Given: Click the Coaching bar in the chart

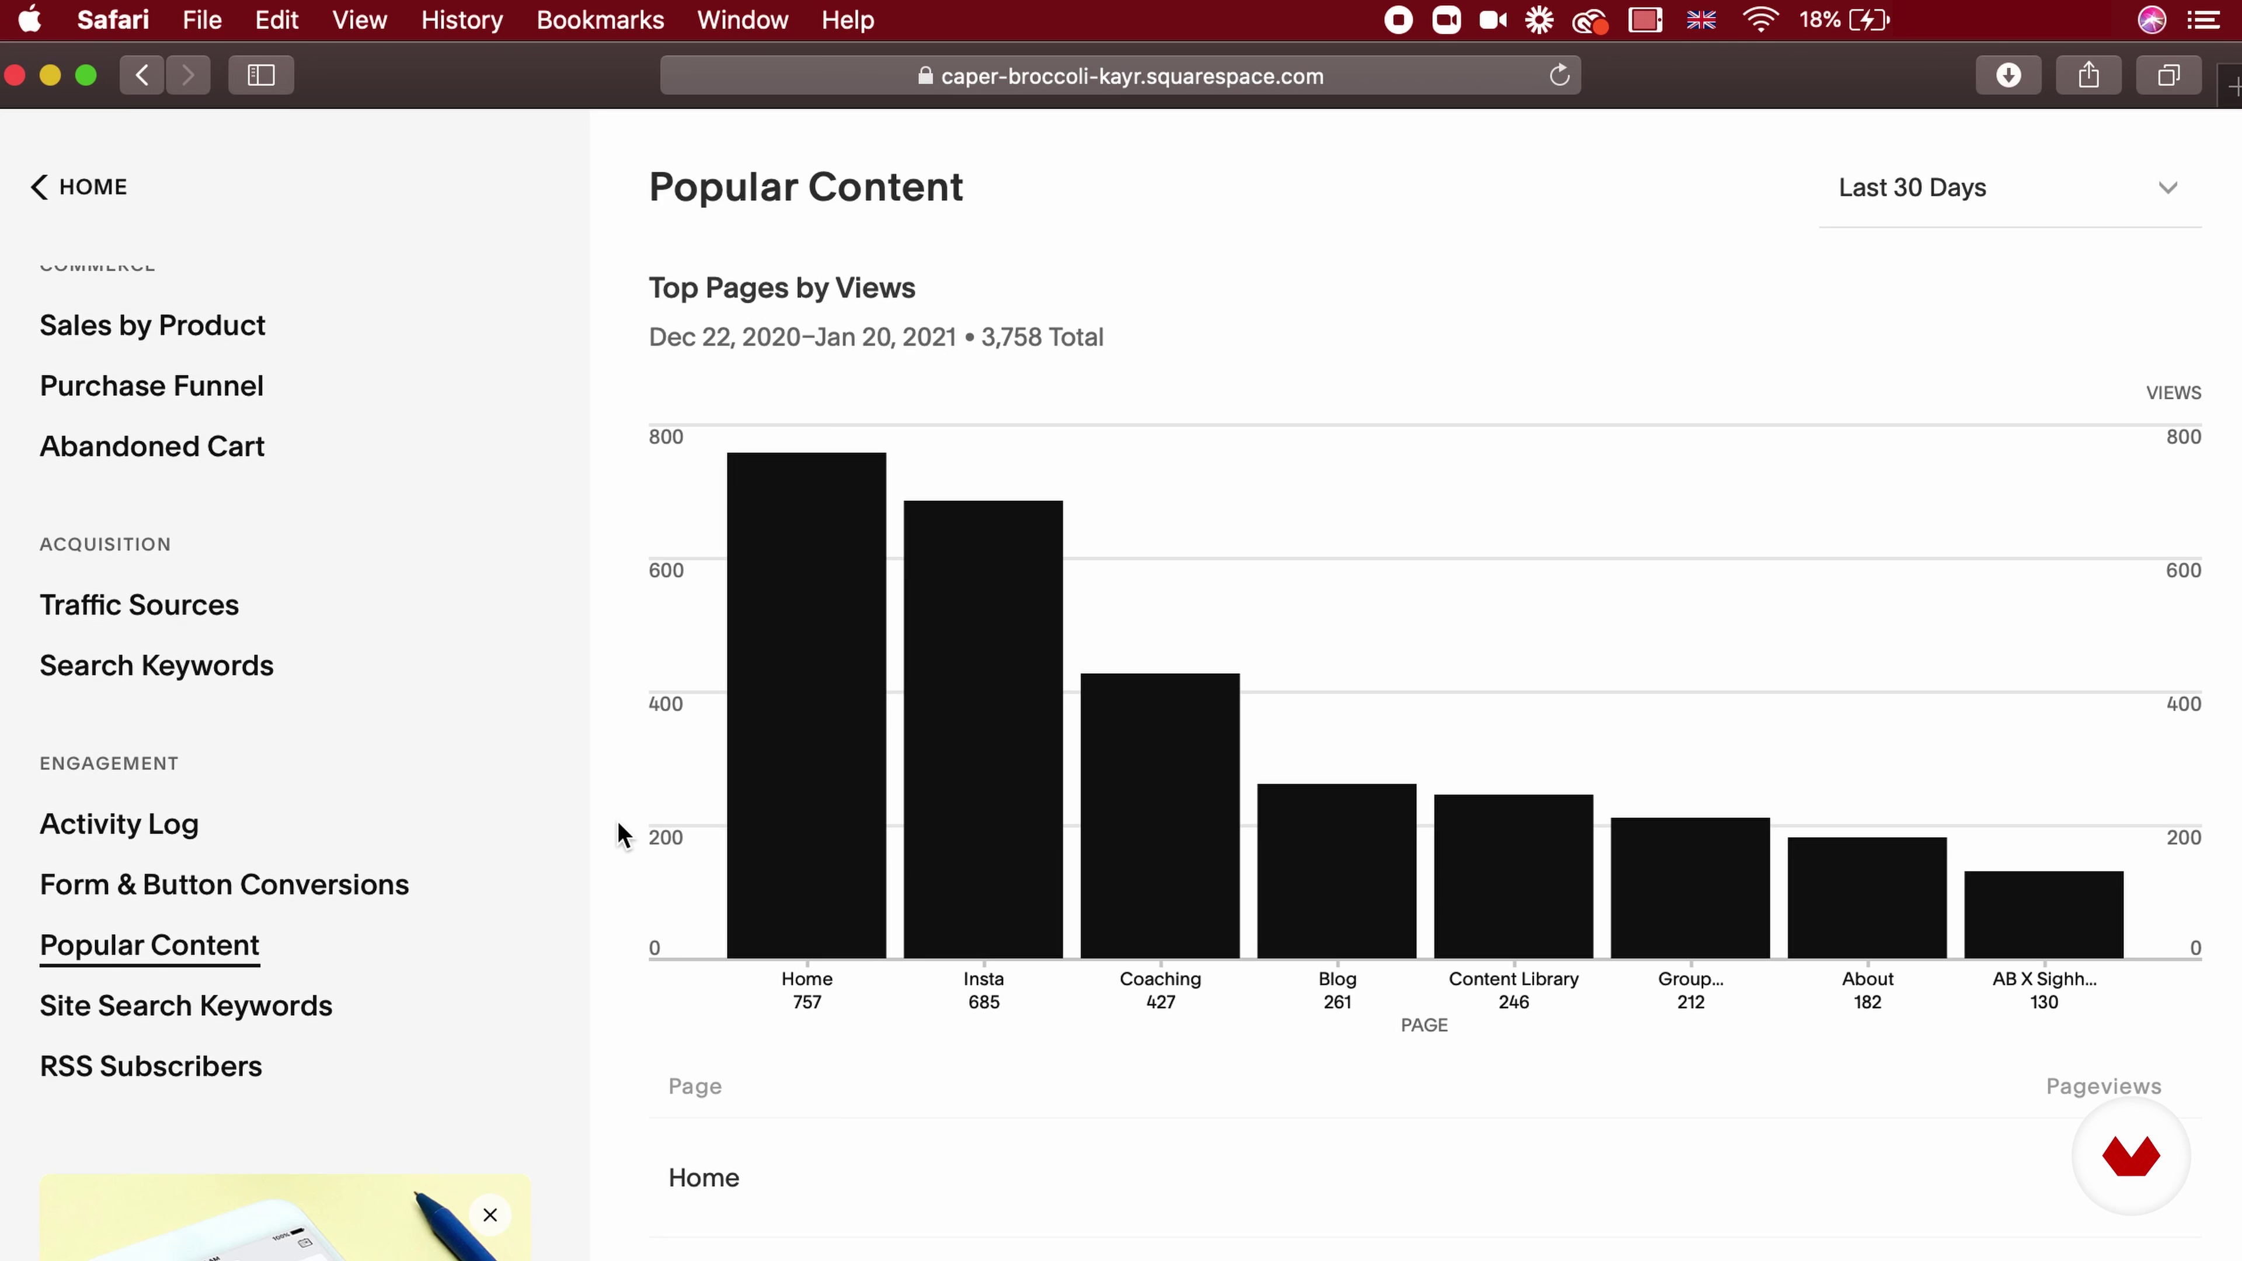Looking at the screenshot, I should point(1160,816).
